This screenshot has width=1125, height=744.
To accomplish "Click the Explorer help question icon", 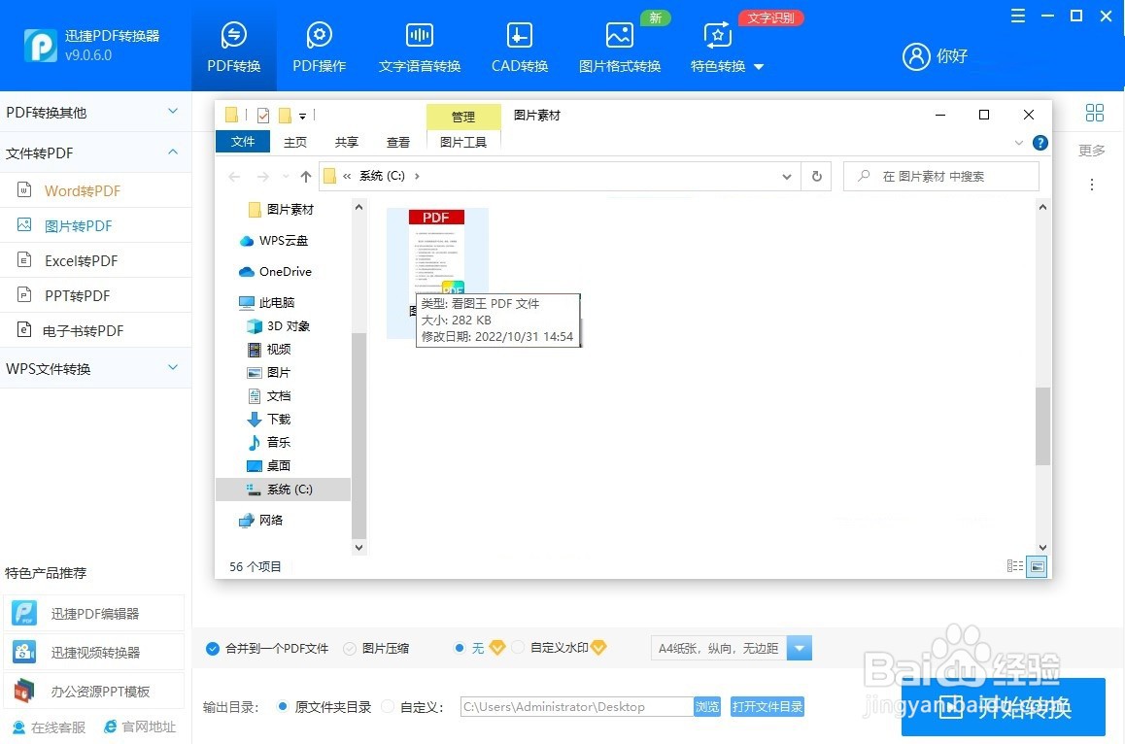I will [x=1040, y=143].
